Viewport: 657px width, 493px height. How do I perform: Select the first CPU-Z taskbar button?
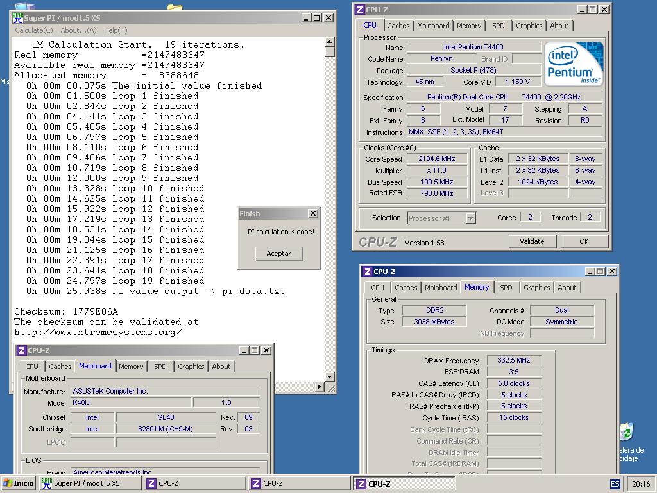coord(194,483)
